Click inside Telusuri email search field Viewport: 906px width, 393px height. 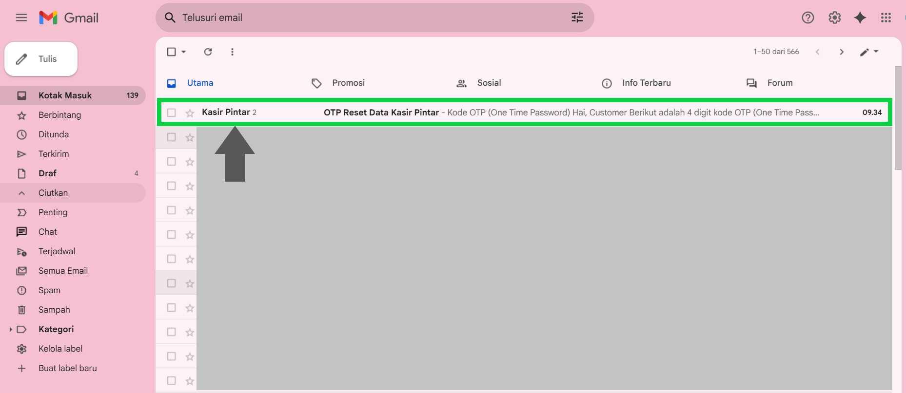[x=374, y=18]
